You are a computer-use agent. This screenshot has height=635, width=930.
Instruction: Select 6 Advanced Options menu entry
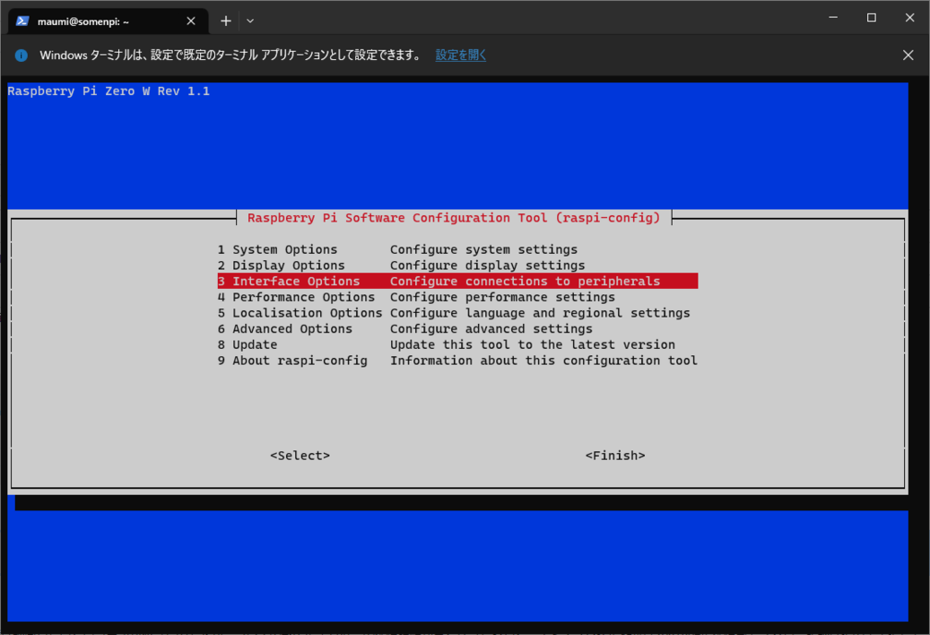click(x=457, y=329)
